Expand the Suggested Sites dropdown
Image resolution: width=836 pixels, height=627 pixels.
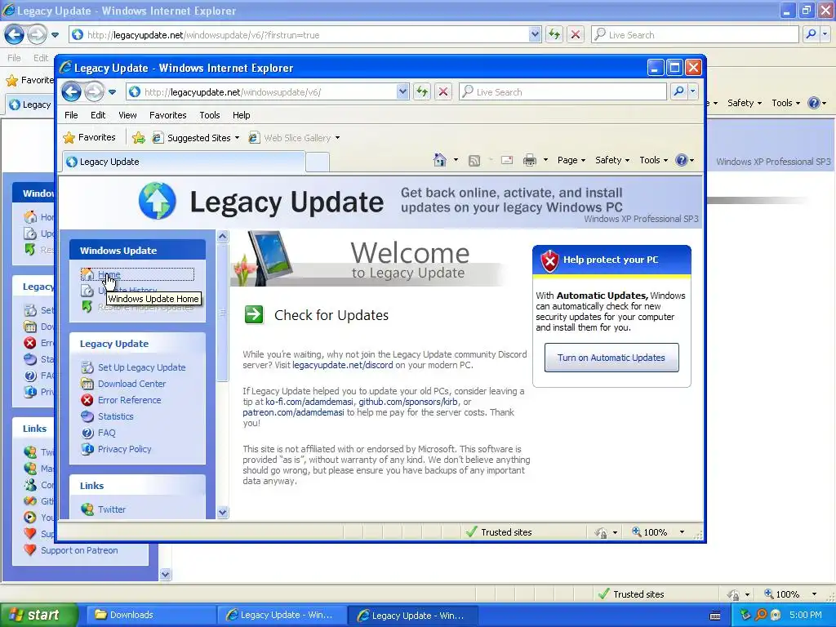(238, 138)
